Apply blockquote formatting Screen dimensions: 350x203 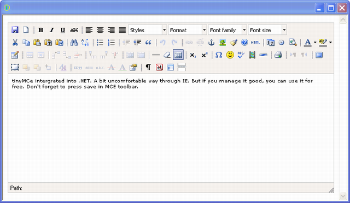pyautogui.click(x=148, y=43)
